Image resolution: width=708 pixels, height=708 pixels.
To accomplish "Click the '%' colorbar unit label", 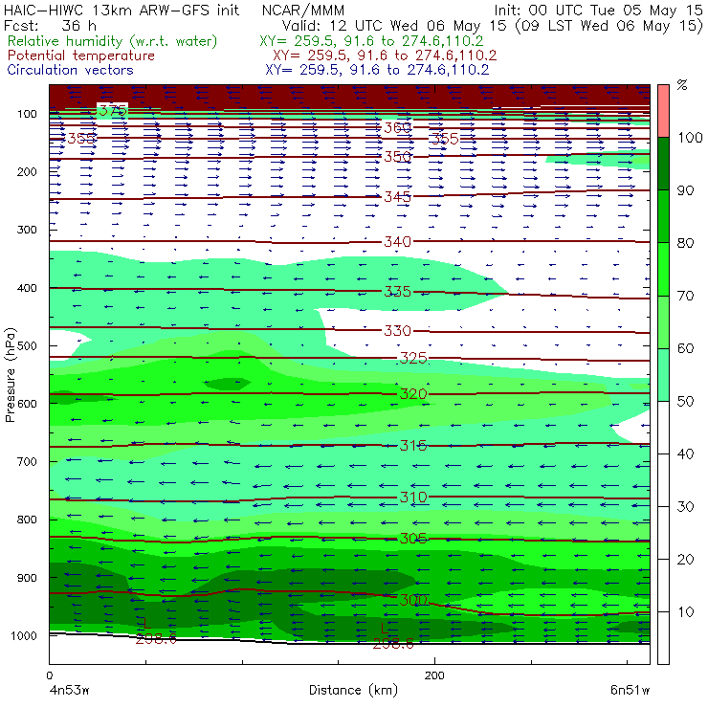I will tap(682, 84).
